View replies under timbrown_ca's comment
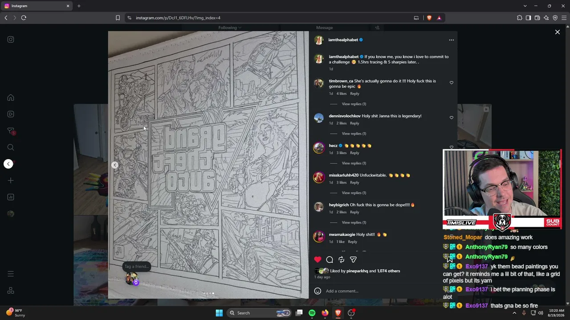Viewport: 570px width, 320px height. pyautogui.click(x=354, y=104)
